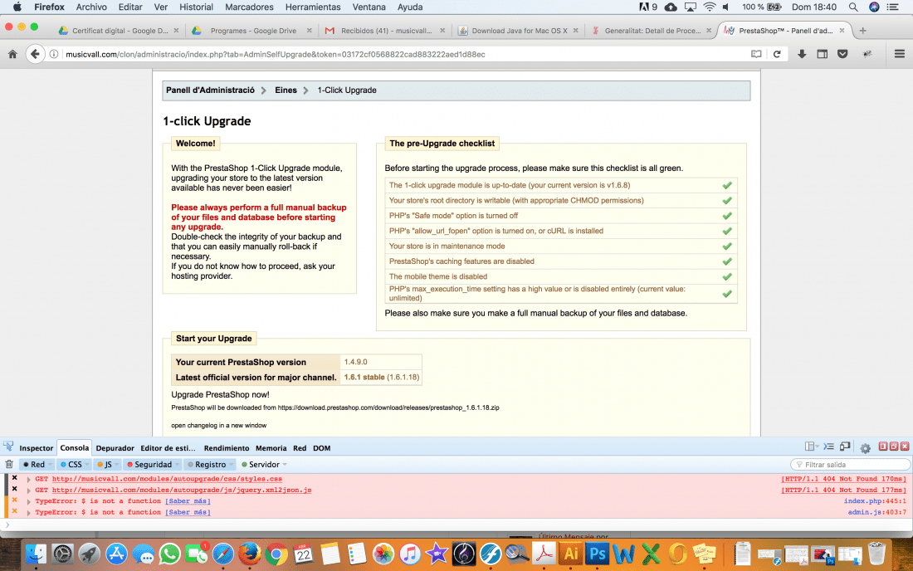Viewport: 913px width, 571px height.
Task: Open the JS filter dropdown arrow
Action: (117, 465)
